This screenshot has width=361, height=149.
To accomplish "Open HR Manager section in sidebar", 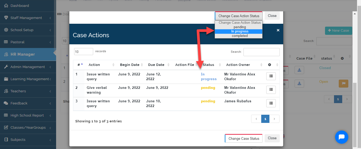I will 28,54.
